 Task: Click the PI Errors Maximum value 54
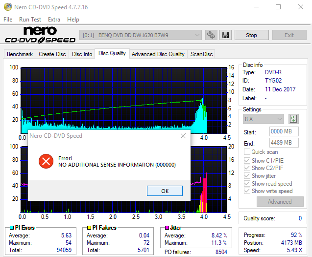tap(69, 243)
